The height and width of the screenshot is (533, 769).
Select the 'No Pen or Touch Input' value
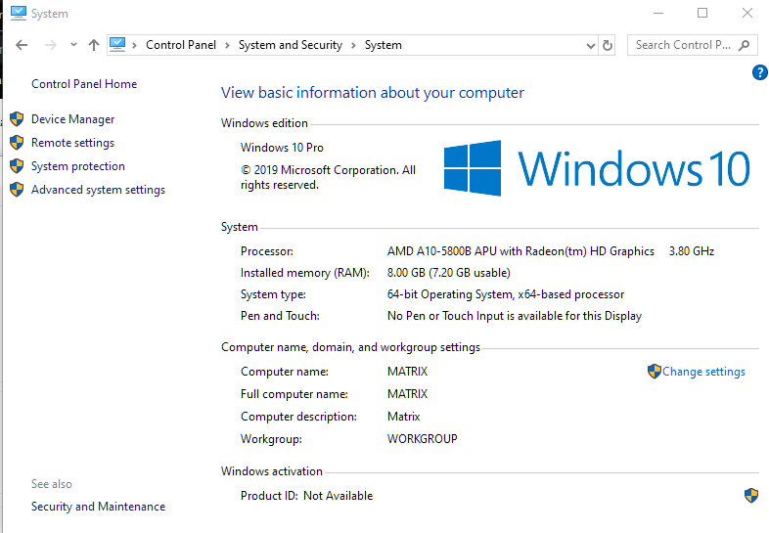pos(515,316)
